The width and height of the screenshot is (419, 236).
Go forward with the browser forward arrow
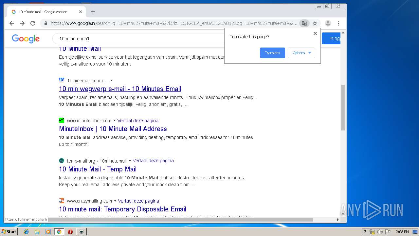click(x=22, y=23)
